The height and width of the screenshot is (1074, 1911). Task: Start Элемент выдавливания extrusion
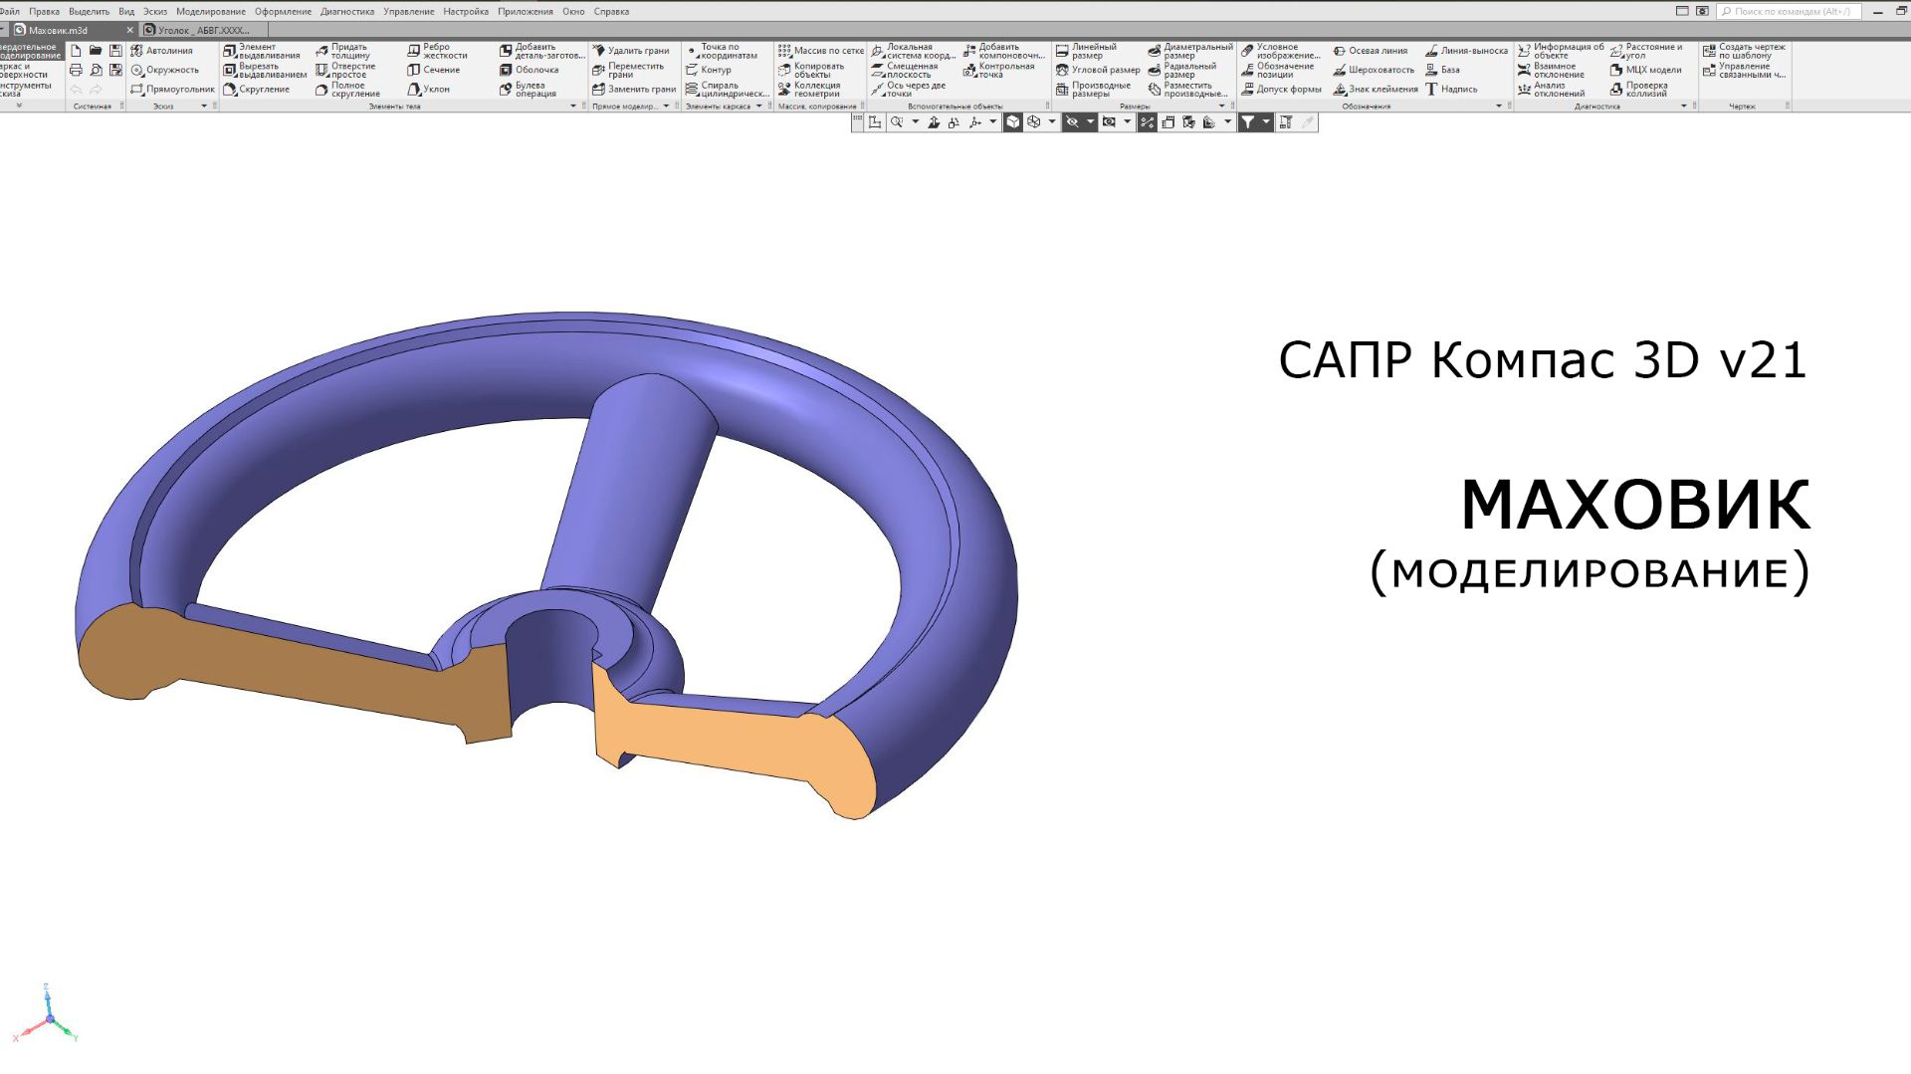pyautogui.click(x=262, y=51)
